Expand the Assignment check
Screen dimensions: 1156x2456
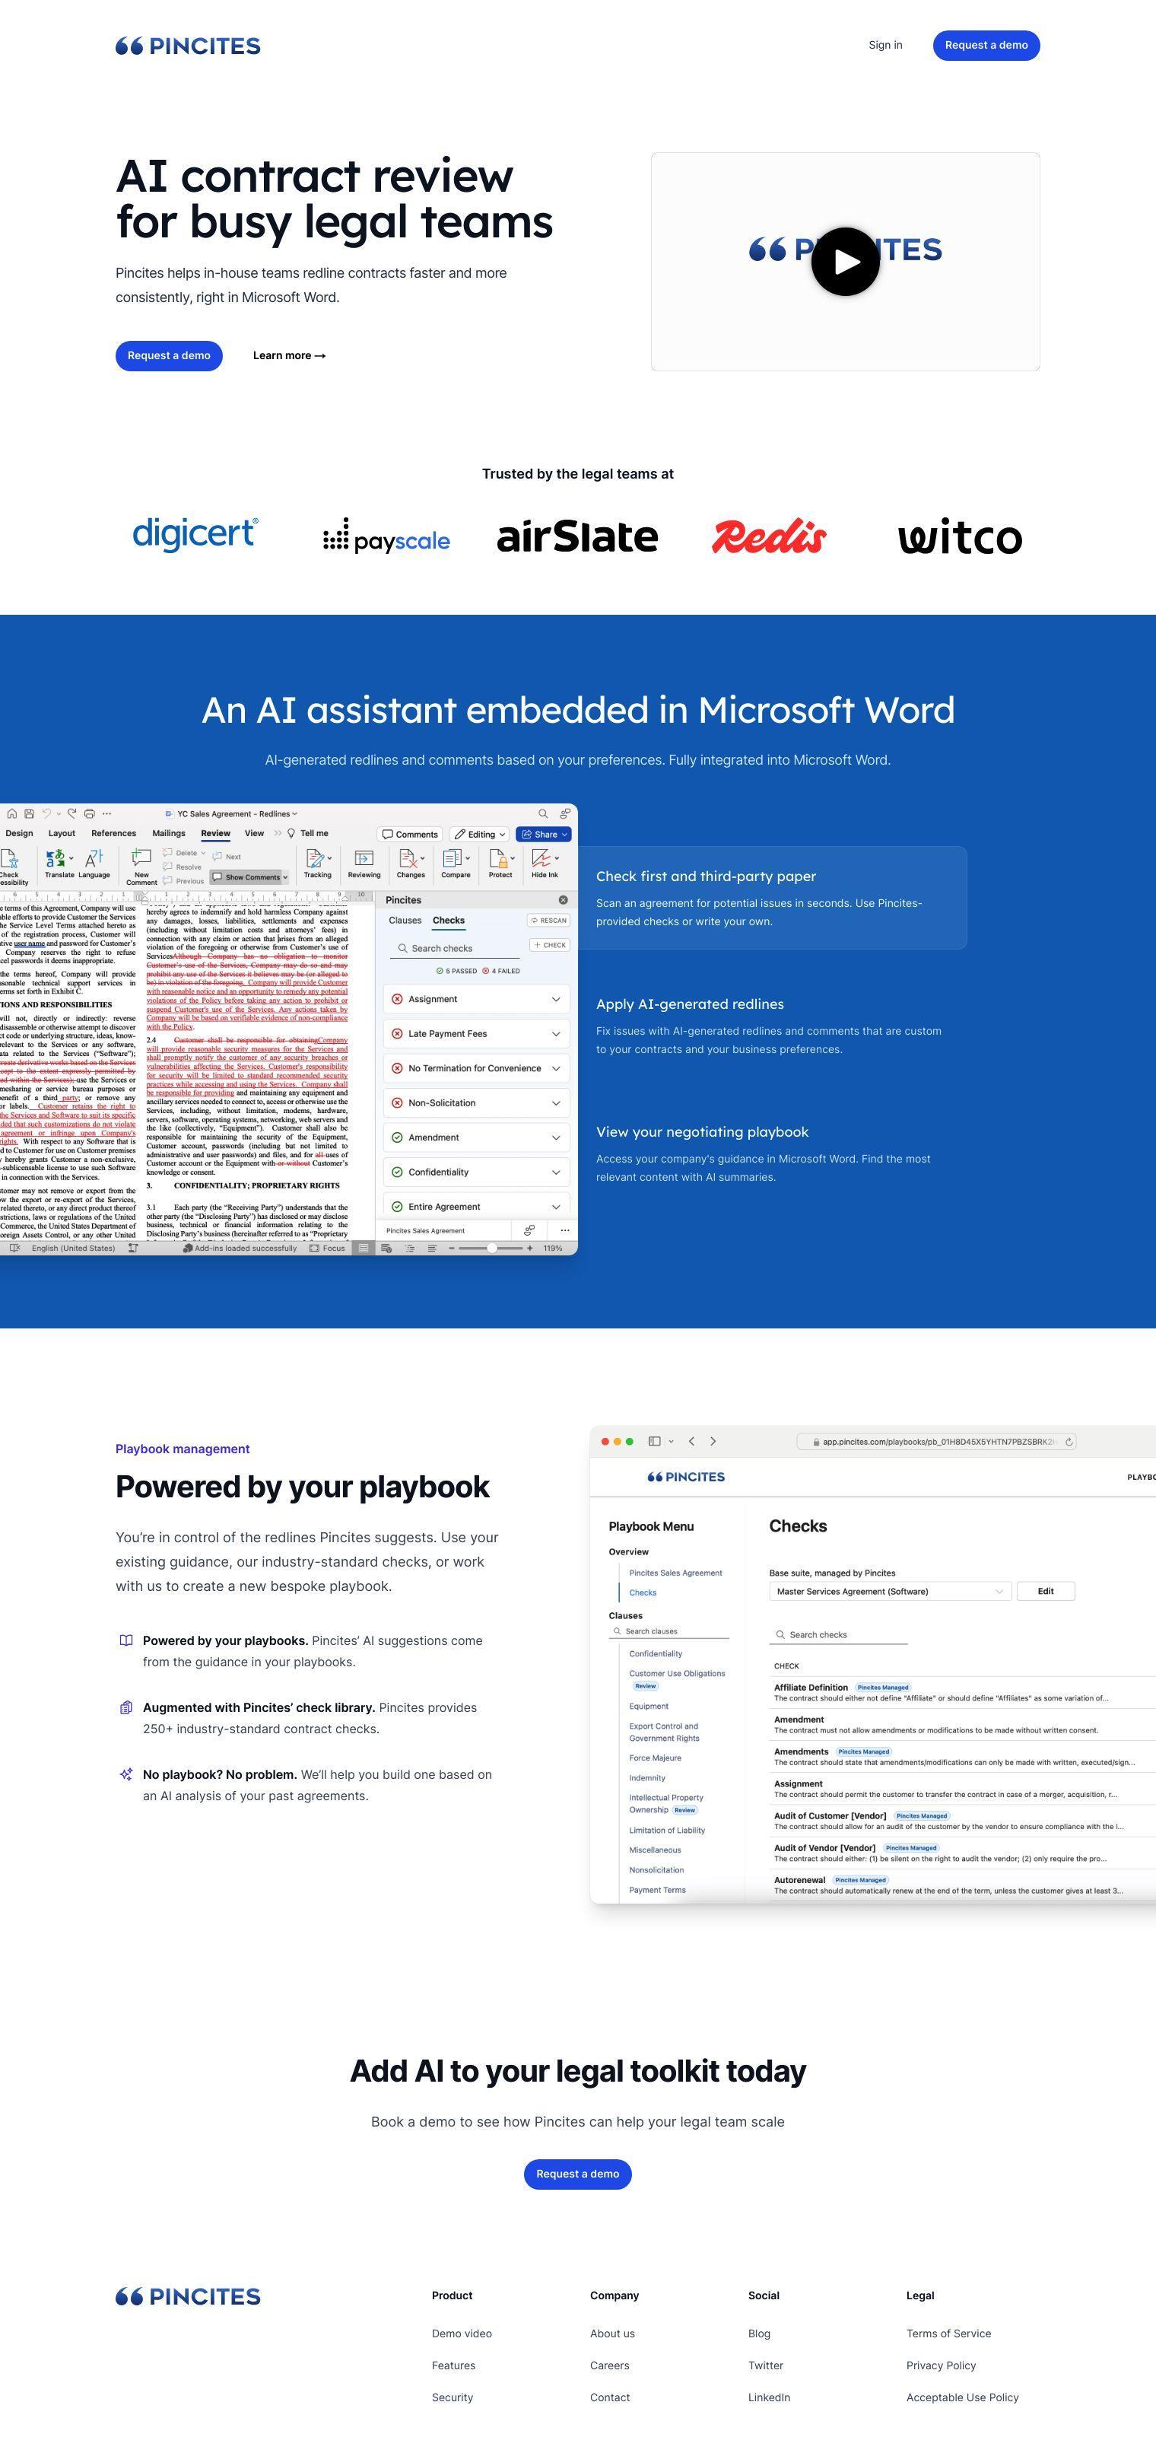[x=477, y=998]
